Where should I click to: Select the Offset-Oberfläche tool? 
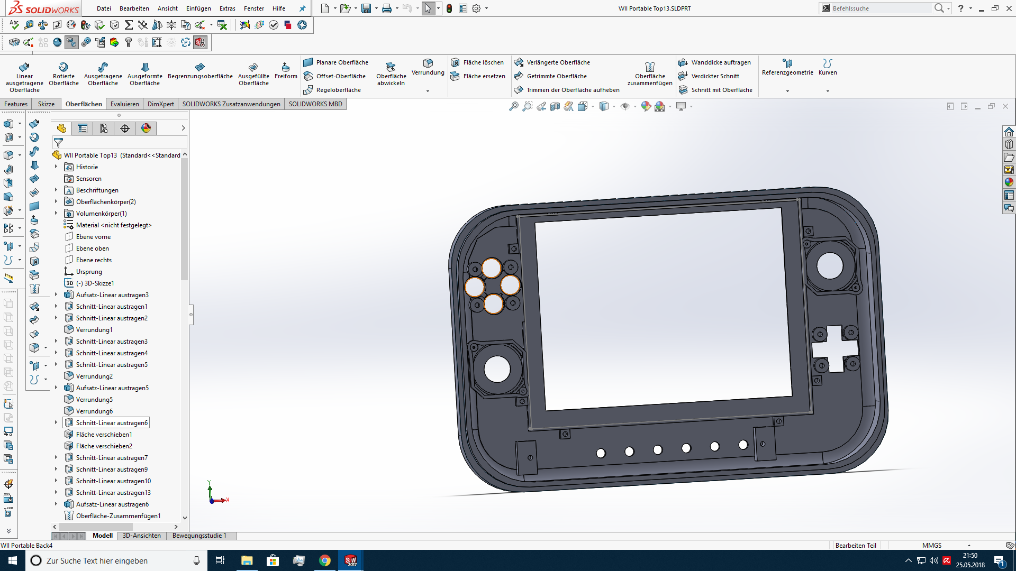click(334, 76)
